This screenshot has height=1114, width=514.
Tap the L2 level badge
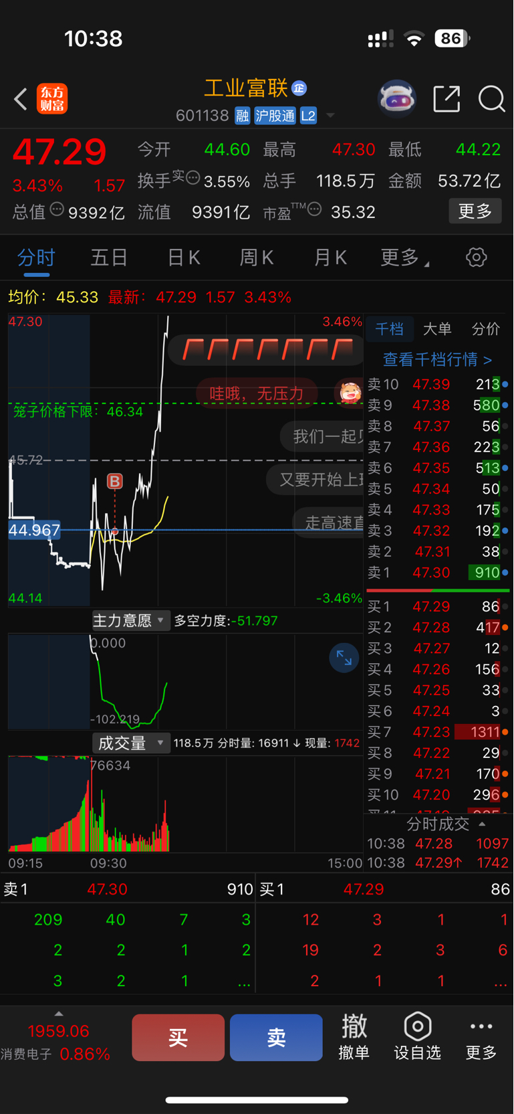click(308, 116)
